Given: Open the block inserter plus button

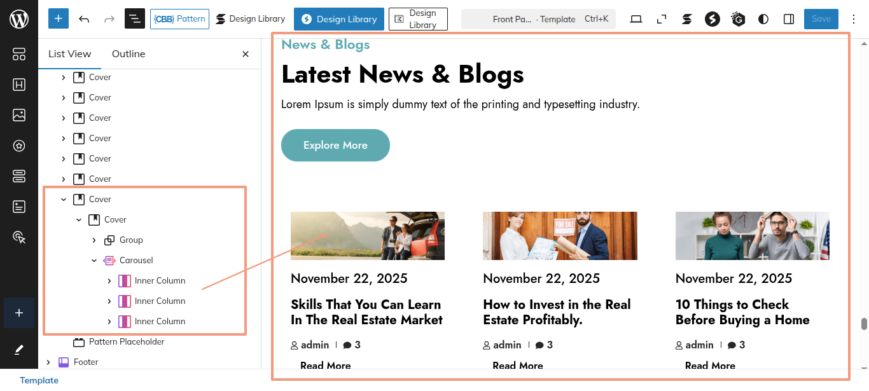Looking at the screenshot, I should click(x=58, y=19).
